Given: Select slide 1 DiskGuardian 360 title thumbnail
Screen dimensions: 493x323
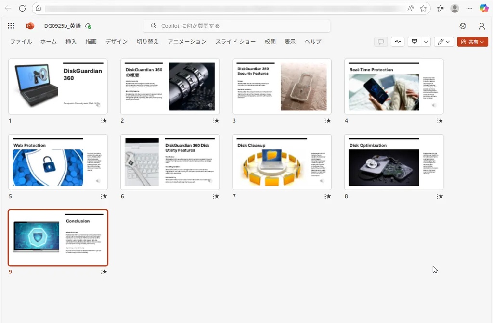Looking at the screenshot, I should tap(58, 87).
